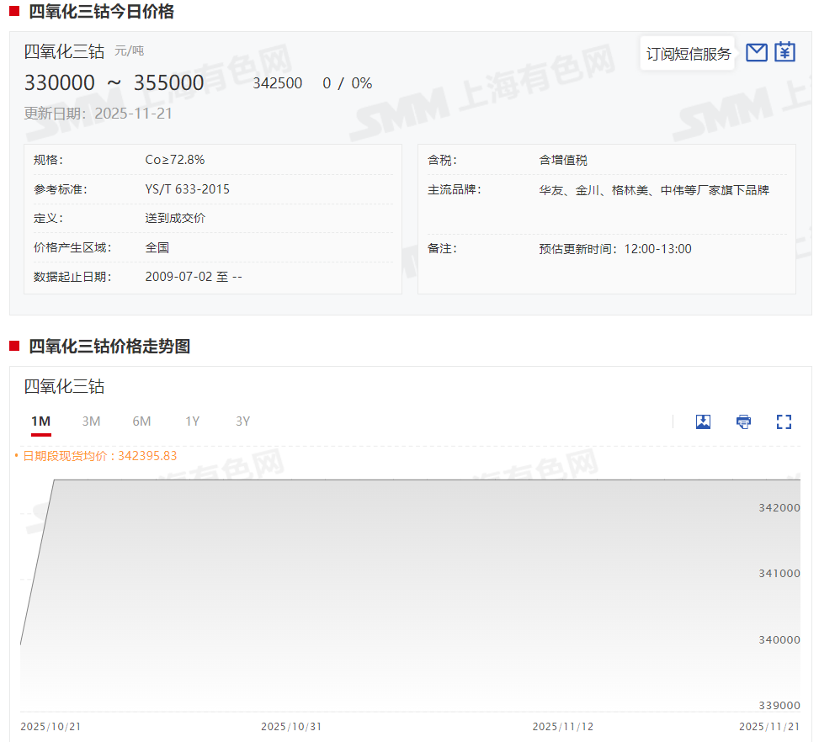Image resolution: width=819 pixels, height=742 pixels.
Task: Click the 342000 y-axis value label
Action: pos(779,507)
